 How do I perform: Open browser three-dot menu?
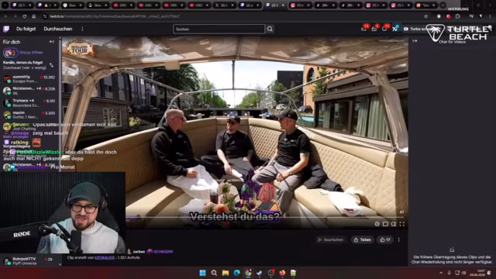(490, 16)
